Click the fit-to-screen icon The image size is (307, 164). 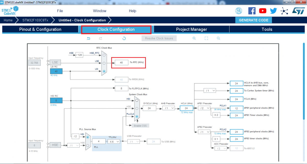[206, 38]
